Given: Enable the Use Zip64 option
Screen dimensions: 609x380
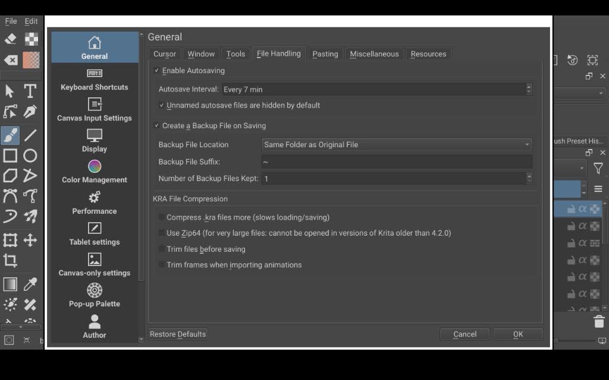Looking at the screenshot, I should pyautogui.click(x=161, y=233).
